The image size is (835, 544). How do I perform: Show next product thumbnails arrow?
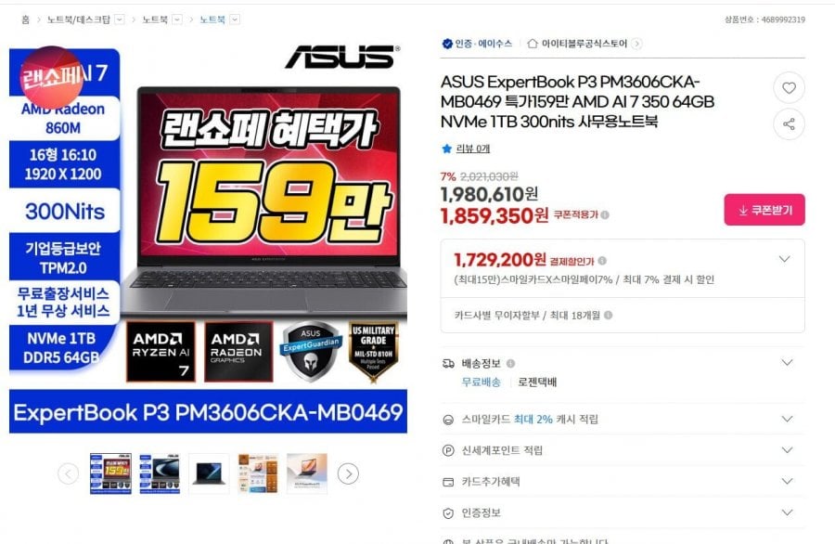(x=348, y=473)
